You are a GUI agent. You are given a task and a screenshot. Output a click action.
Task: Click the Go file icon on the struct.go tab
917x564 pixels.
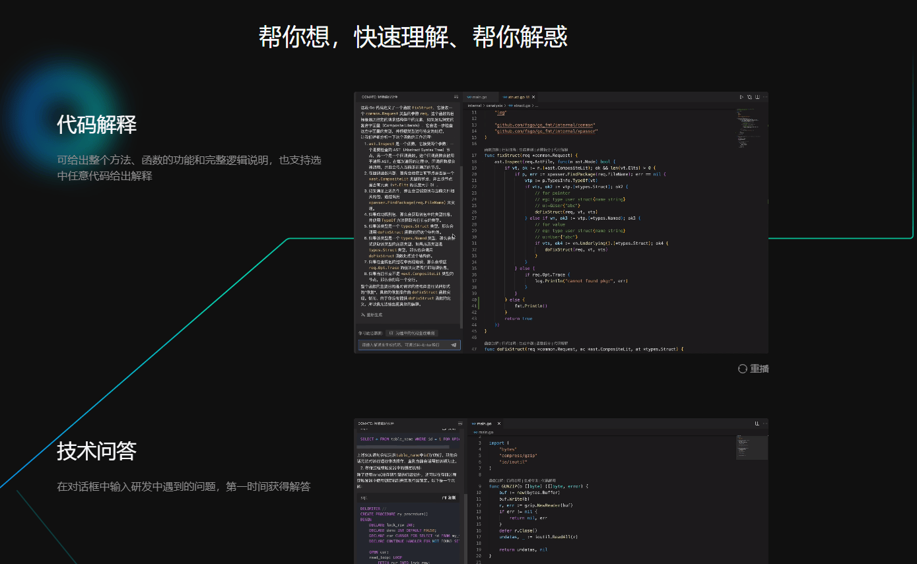(504, 97)
